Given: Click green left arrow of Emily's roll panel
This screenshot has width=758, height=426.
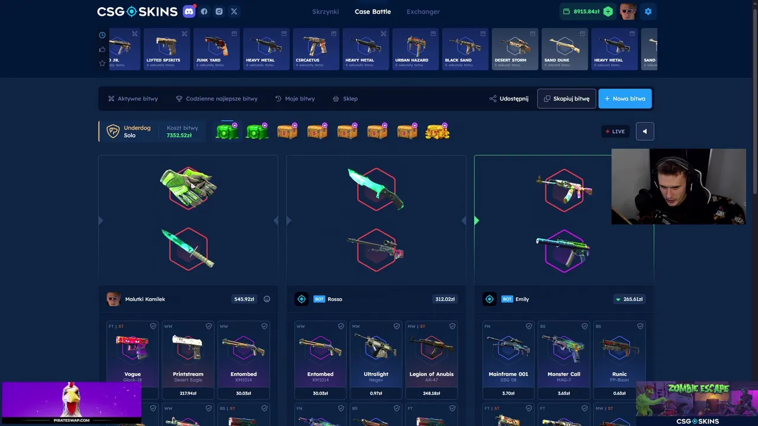Looking at the screenshot, I should click(477, 221).
